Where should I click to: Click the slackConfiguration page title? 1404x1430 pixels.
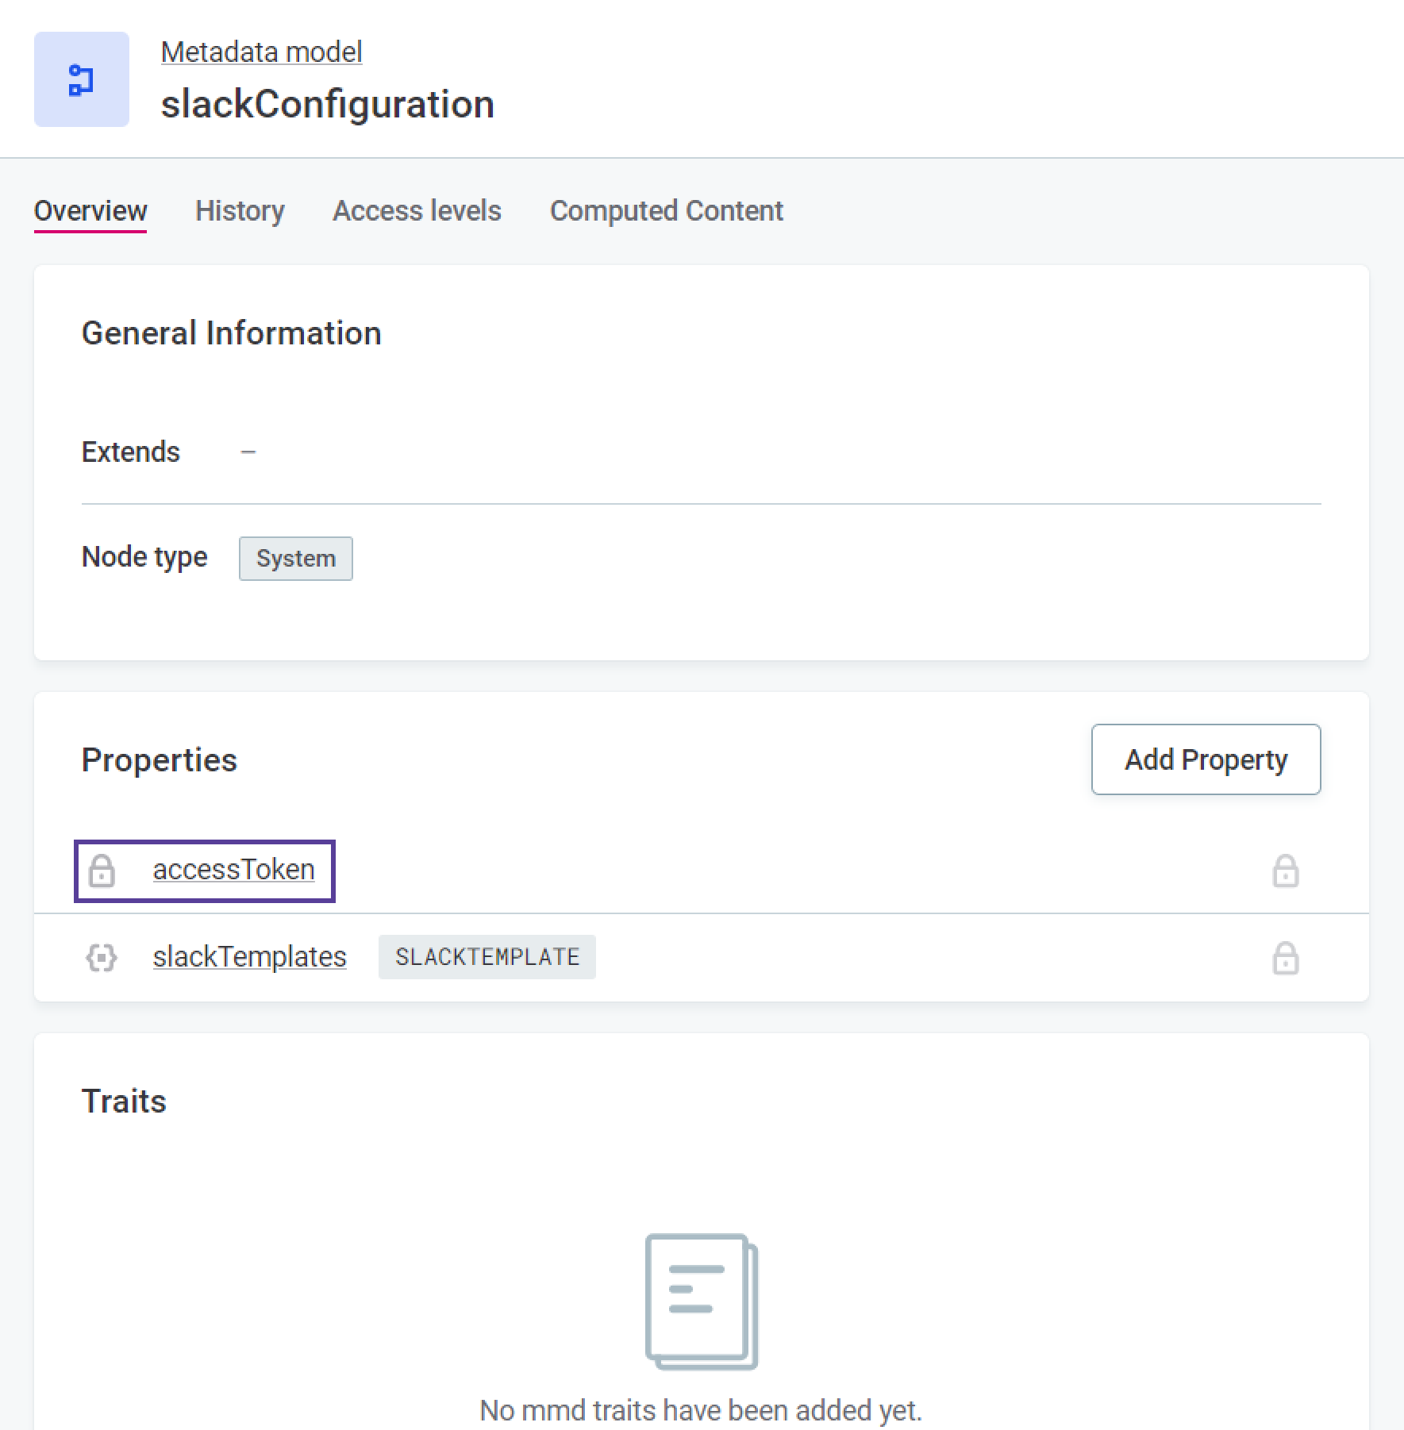(x=327, y=103)
